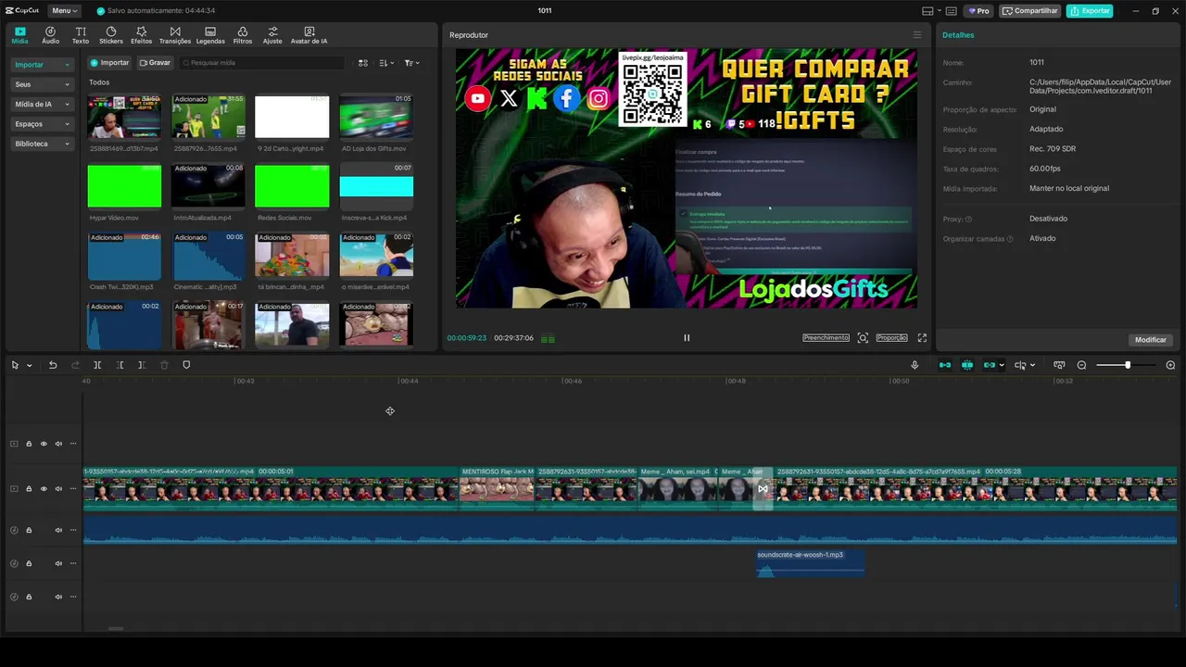Open the selection tool mode dropdown
The height and width of the screenshot is (667, 1186).
30,365
